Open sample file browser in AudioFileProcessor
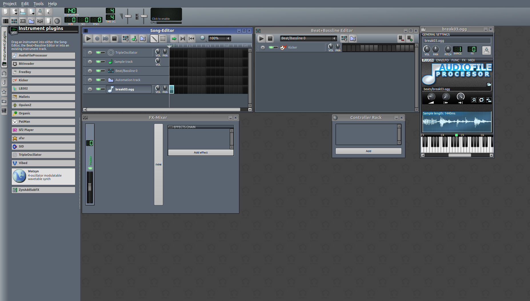The height and width of the screenshot is (301, 530). click(x=489, y=84)
